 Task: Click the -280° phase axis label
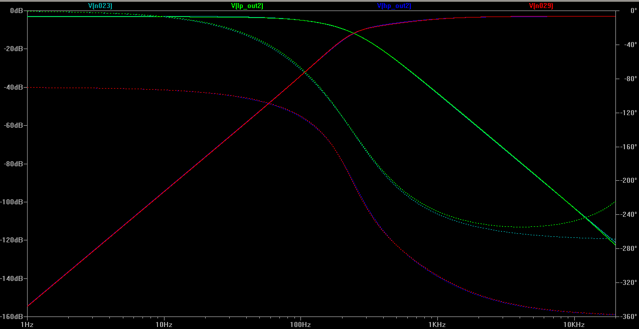(x=628, y=248)
